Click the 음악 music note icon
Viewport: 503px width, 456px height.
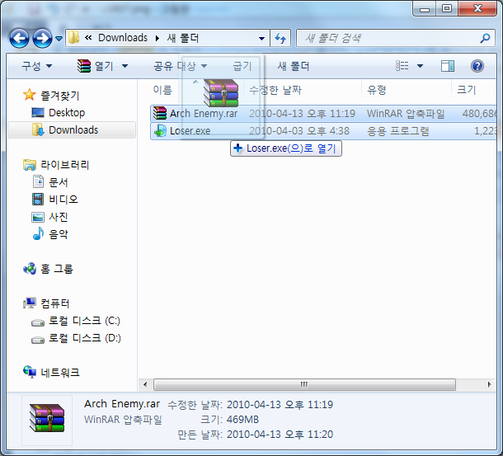[x=38, y=233]
